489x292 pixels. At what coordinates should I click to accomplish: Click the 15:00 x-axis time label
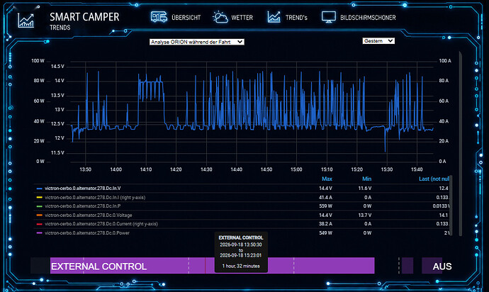[x=296, y=169]
